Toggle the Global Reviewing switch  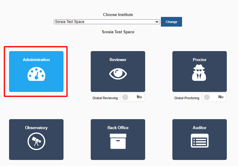click(133, 97)
